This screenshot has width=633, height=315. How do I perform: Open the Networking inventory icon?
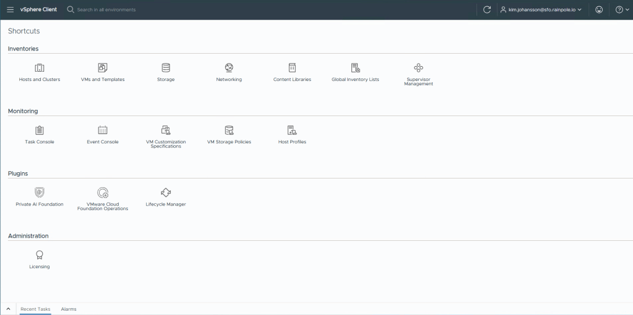pos(229,68)
